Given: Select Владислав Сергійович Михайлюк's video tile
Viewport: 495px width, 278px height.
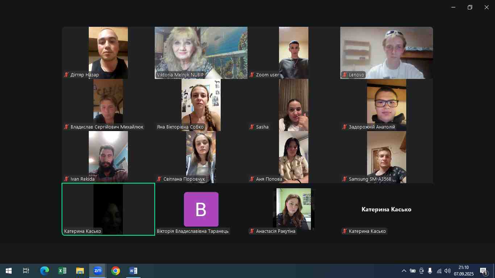Looking at the screenshot, I should (x=108, y=105).
